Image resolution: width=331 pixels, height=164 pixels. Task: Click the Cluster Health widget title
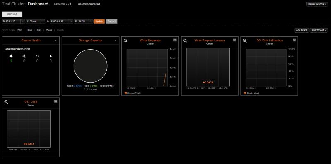pos(31,40)
